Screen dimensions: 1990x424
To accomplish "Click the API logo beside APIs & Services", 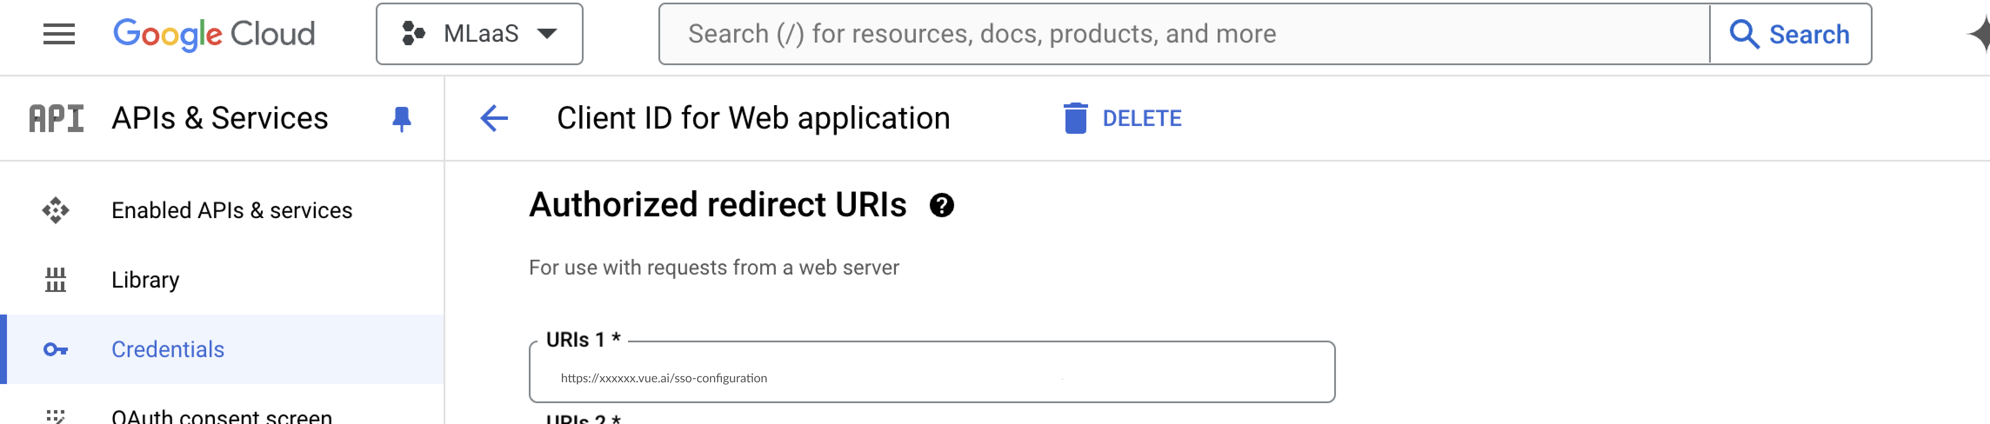I will [57, 119].
